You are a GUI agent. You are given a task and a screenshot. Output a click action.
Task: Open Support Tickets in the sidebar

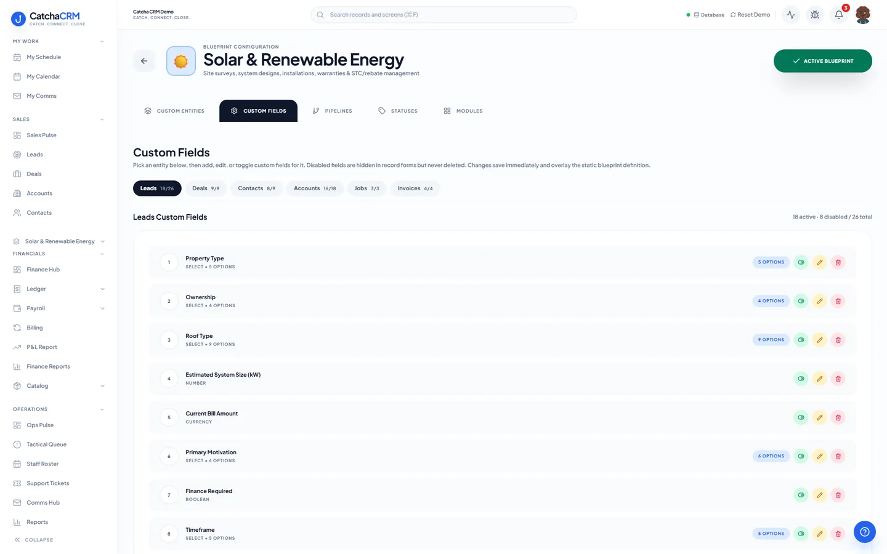pos(59,483)
